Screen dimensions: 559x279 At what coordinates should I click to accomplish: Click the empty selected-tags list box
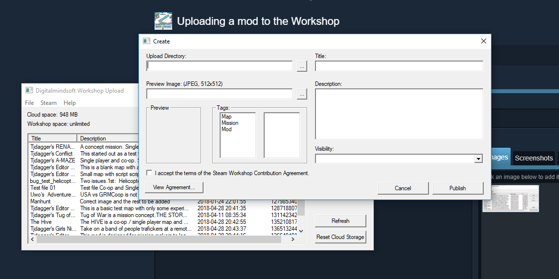(282, 135)
